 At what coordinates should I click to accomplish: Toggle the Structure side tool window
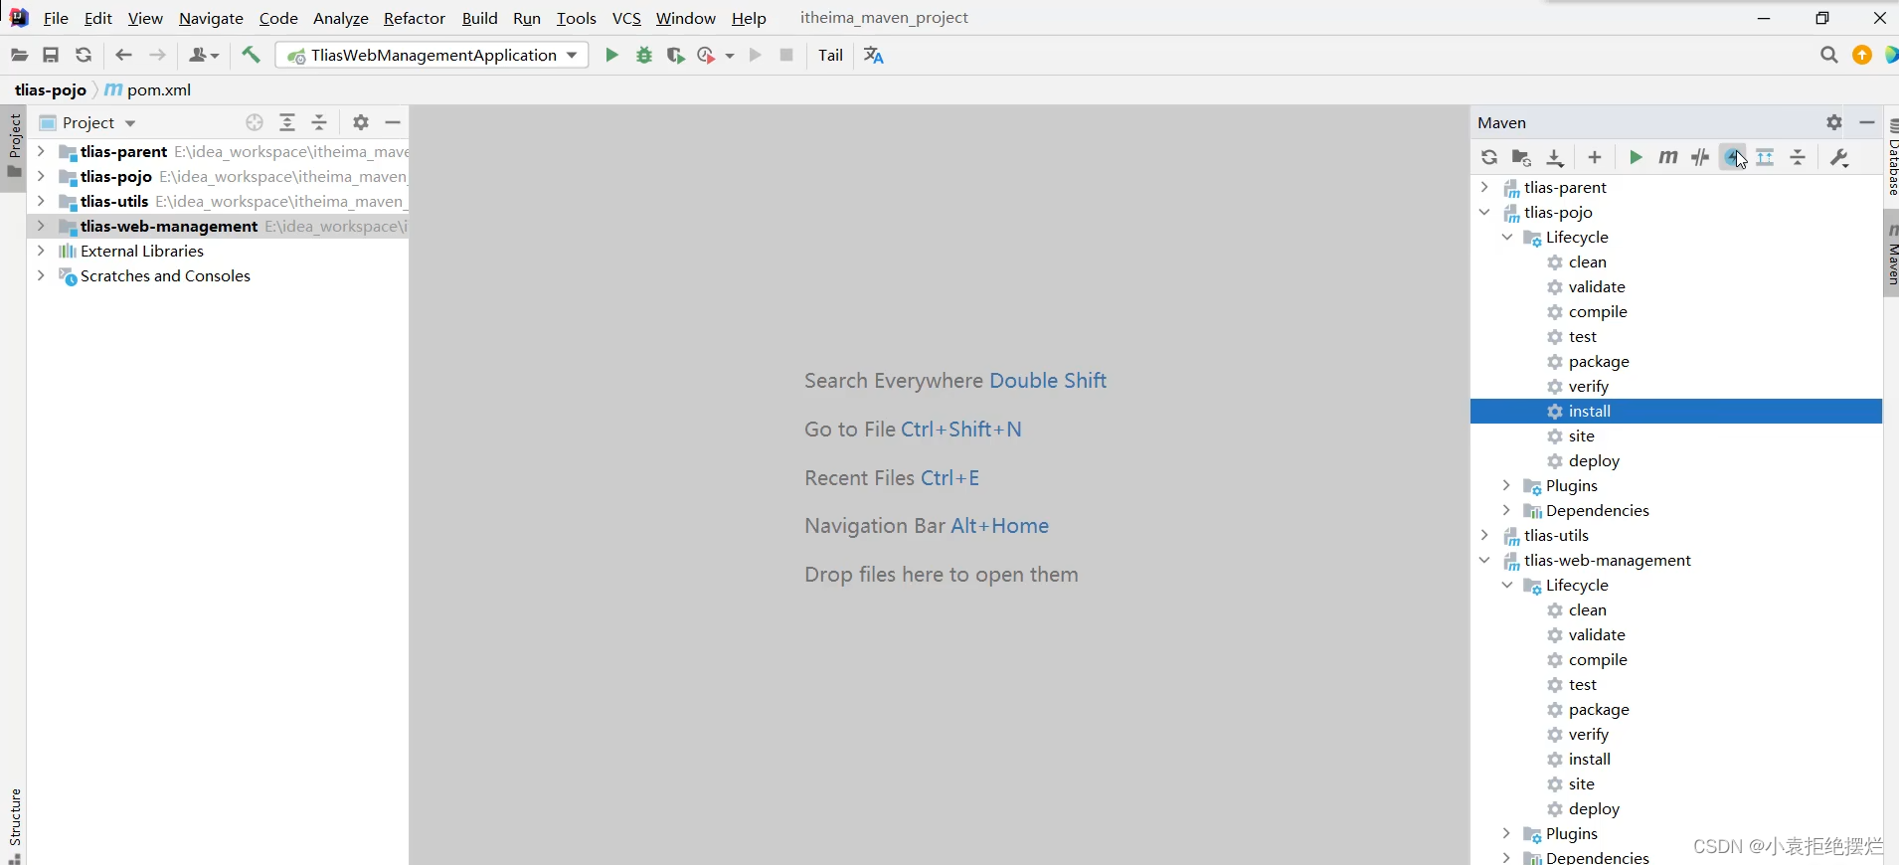pos(14,825)
